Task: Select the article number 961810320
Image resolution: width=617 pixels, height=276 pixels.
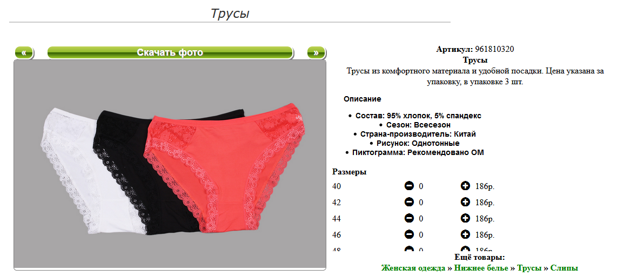Action: tap(494, 49)
